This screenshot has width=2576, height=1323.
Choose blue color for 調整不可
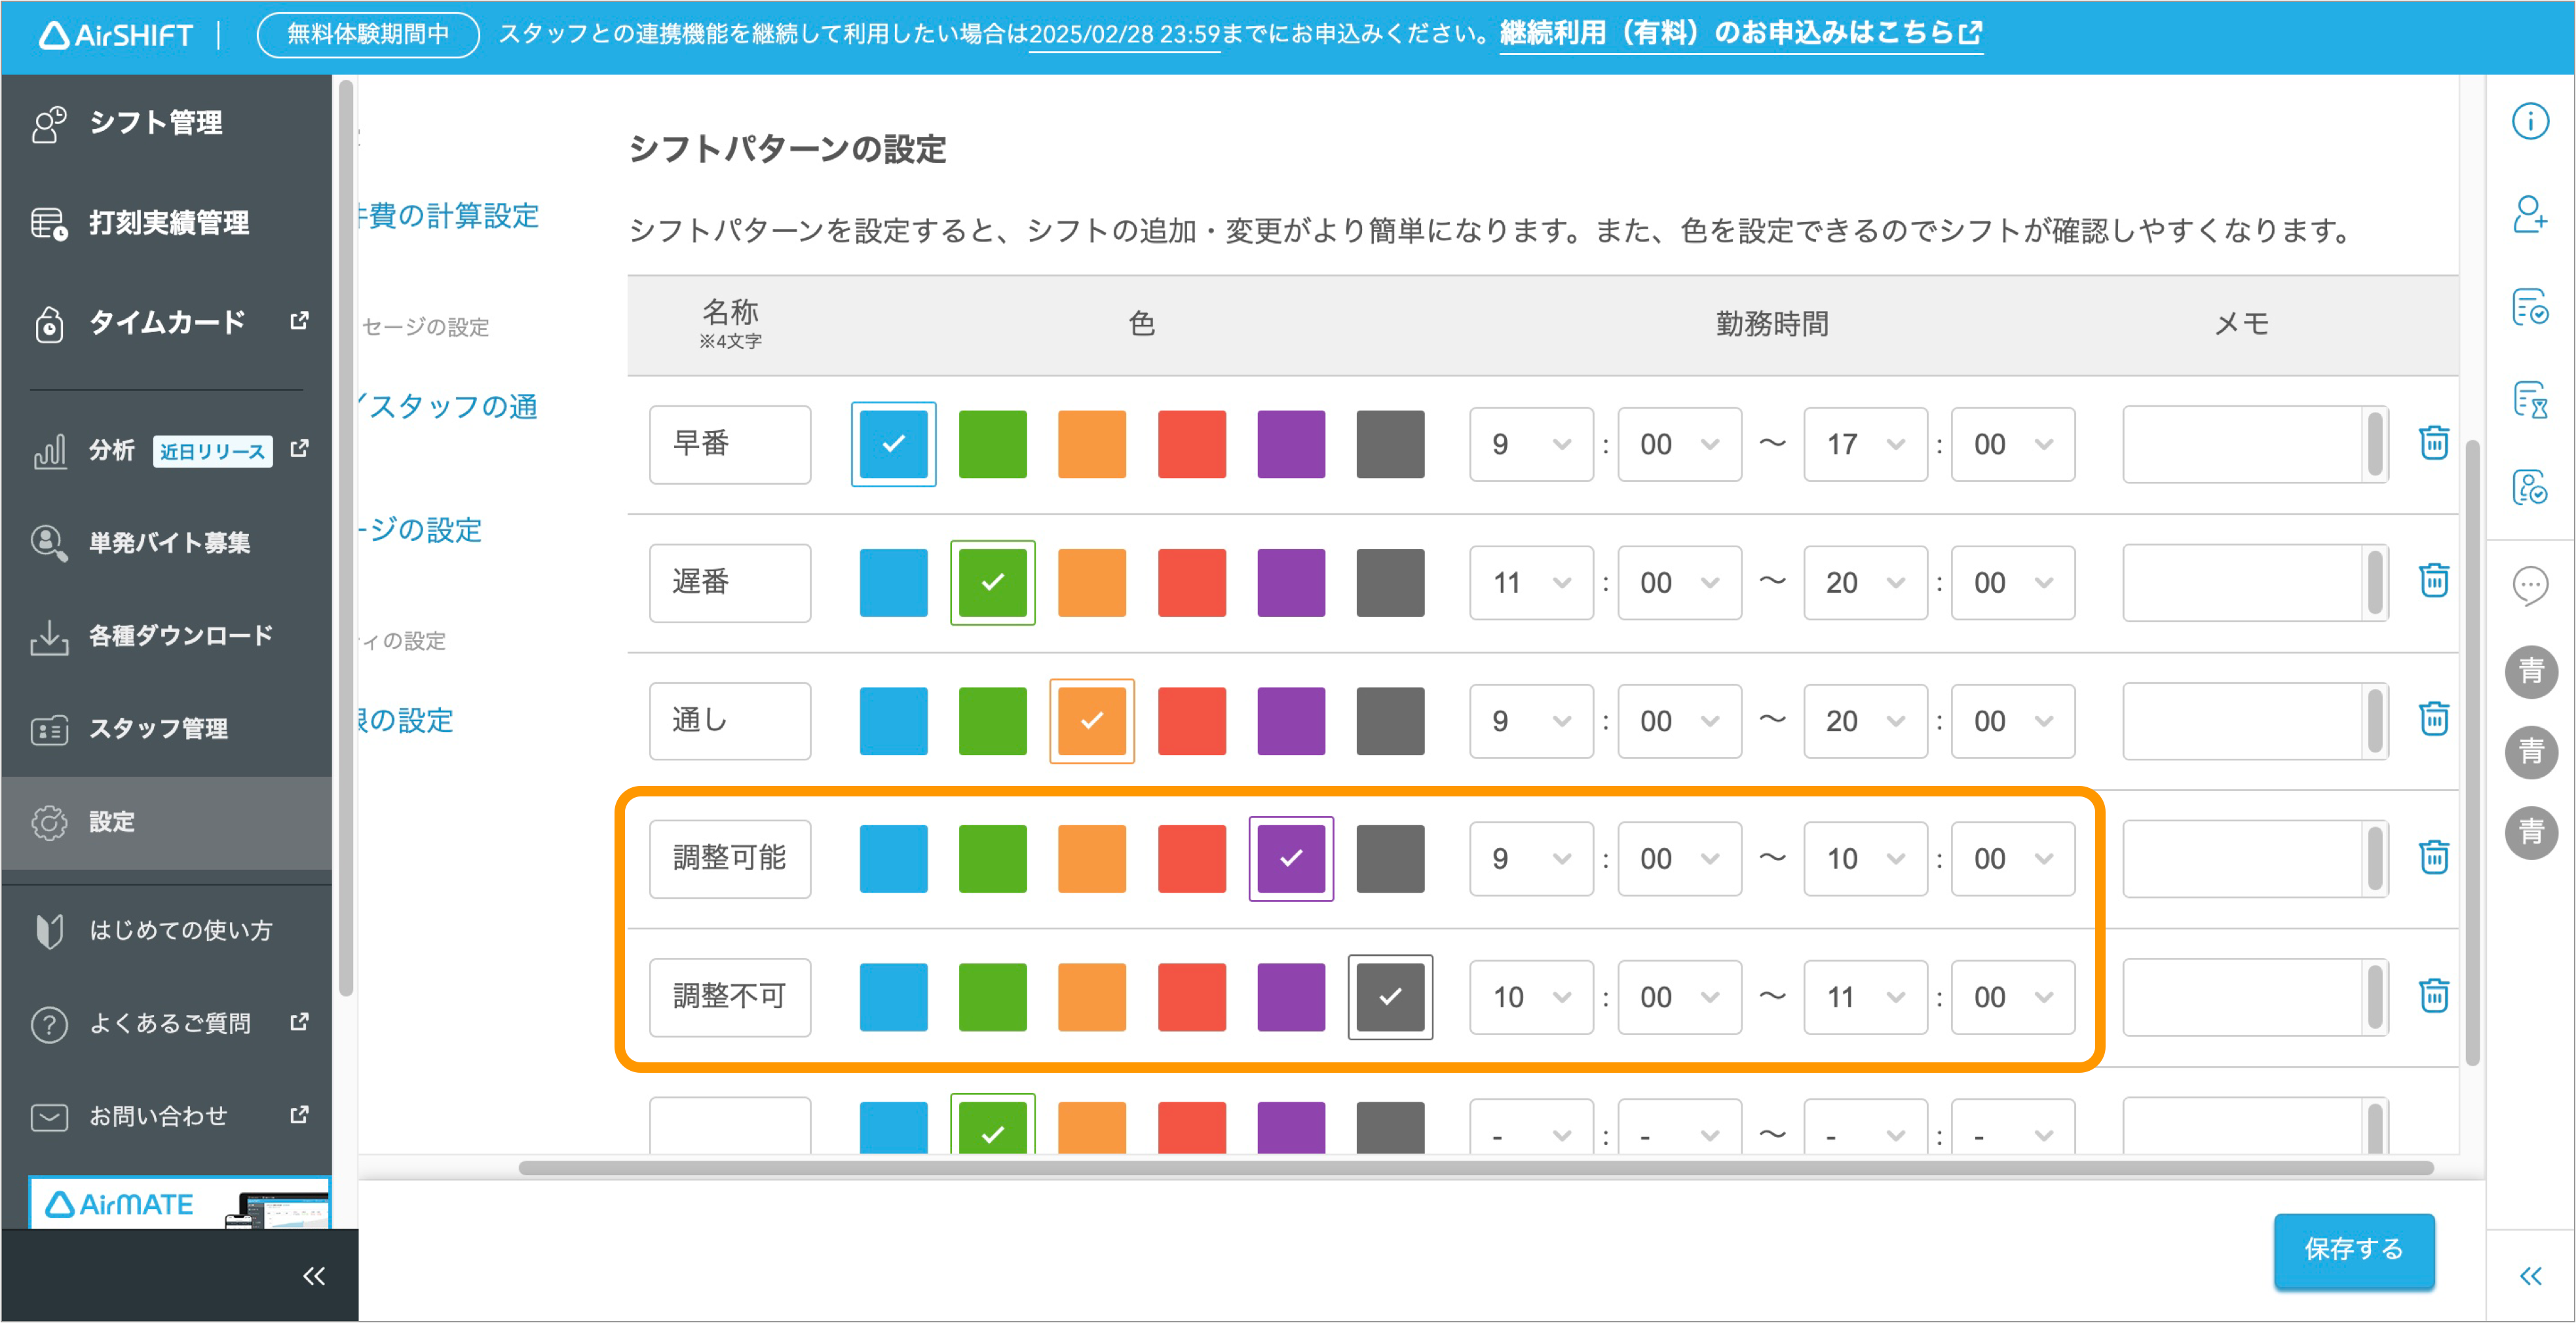tap(893, 997)
